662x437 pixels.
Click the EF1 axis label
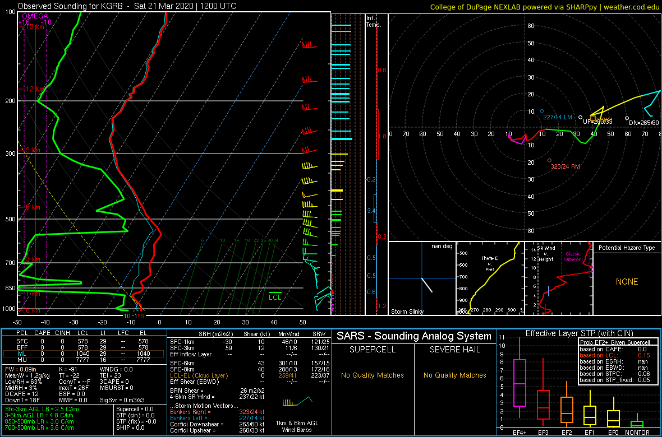[x=590, y=433]
